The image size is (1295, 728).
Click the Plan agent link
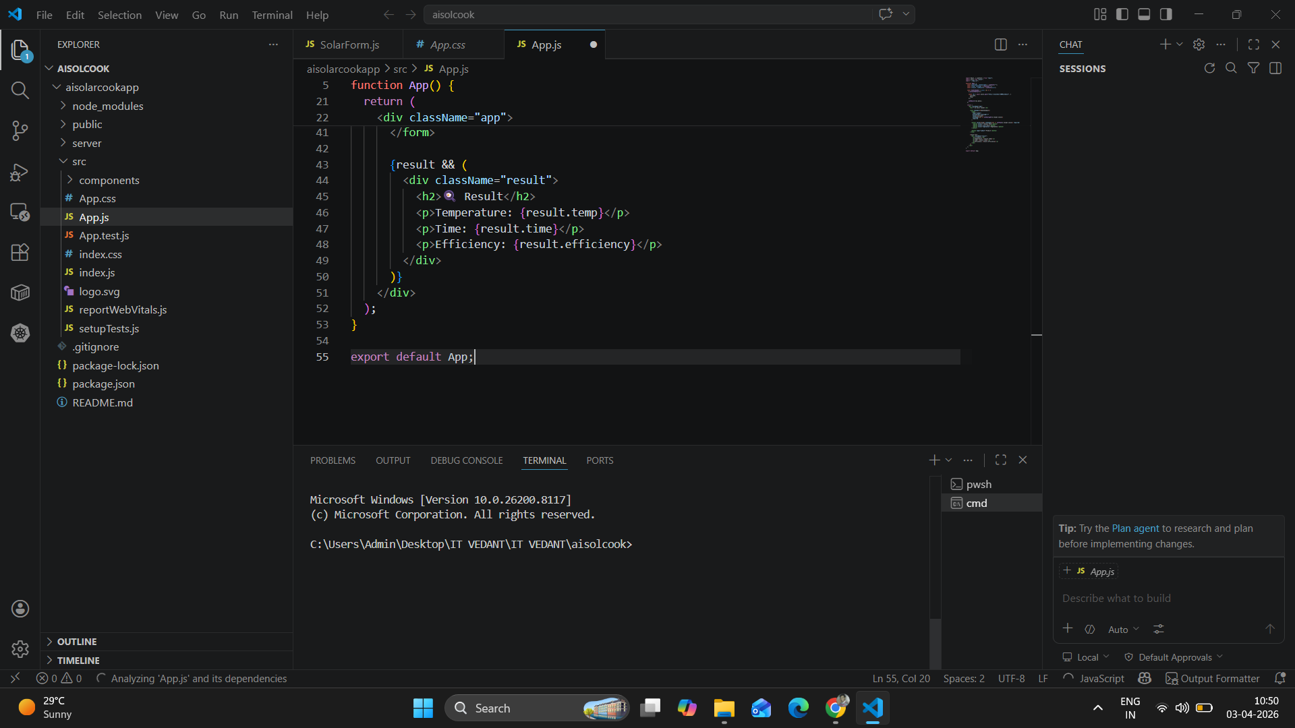1135,528
